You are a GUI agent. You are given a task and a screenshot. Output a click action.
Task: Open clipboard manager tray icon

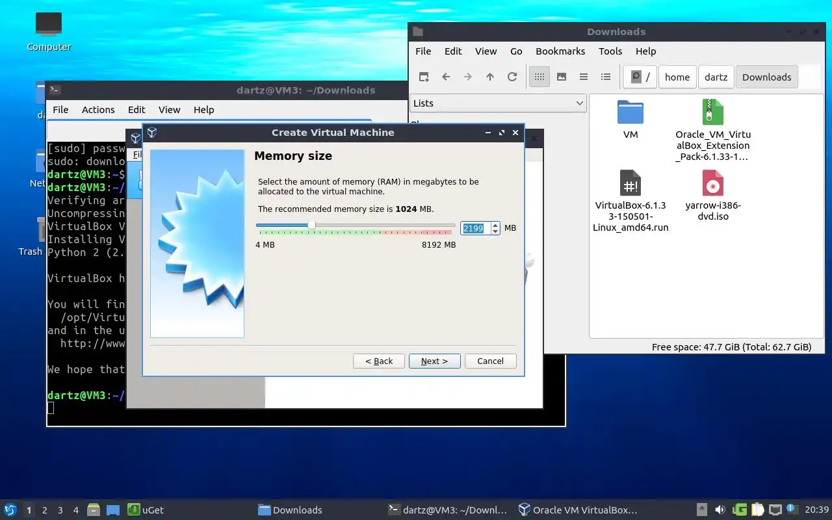click(x=757, y=510)
